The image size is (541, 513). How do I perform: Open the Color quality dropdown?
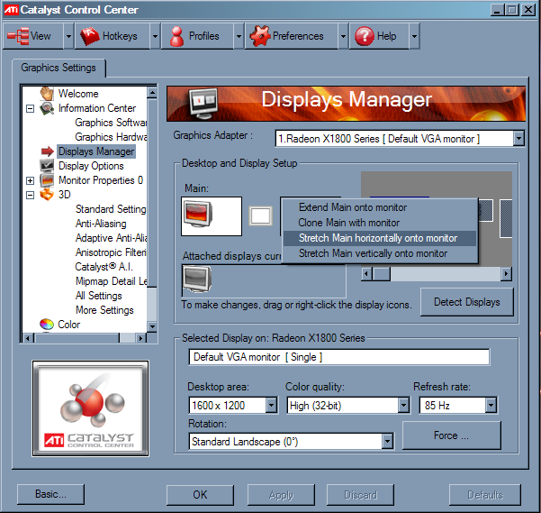pos(403,405)
